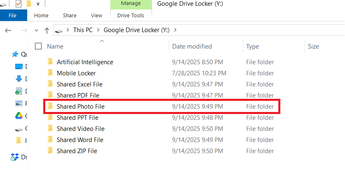Select Downloads arrow icon in sidebar
This screenshot has width=345, height=170.
19,79
